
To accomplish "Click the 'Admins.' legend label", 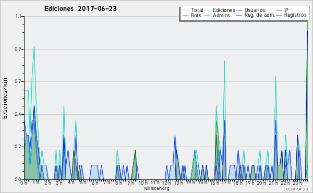I will click(x=222, y=15).
